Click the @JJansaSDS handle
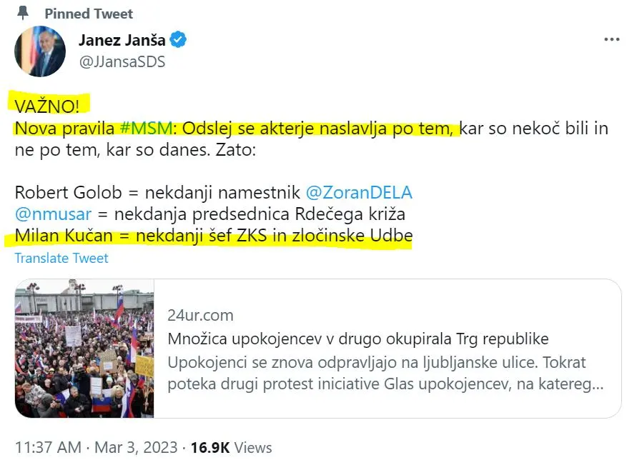The image size is (632, 460). 122,61
